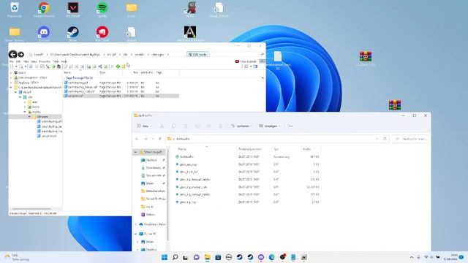Open Desktop in Explorer's quick access sidebar
This screenshot has width=468, height=263.
[x=151, y=160]
